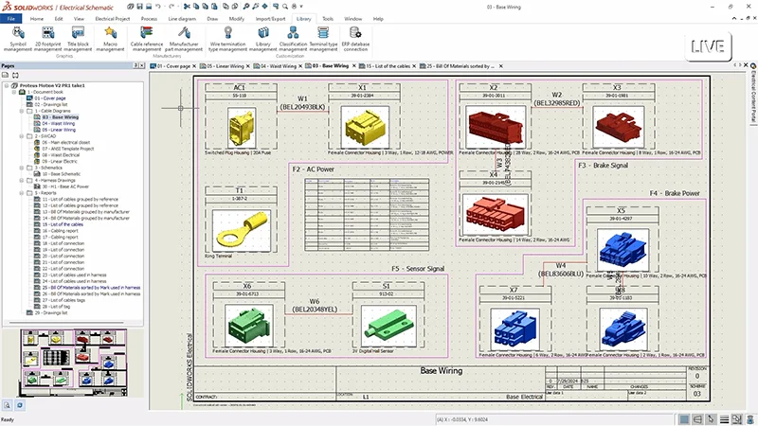Viewport: 758px width, 426px height.
Task: Switch to the Line diagram ribbon tab
Action: [184, 18]
